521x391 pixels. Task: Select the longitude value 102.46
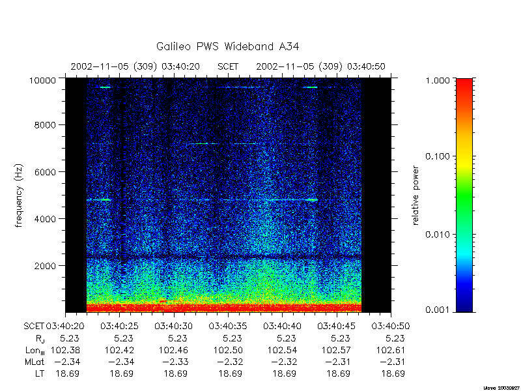pyautogui.click(x=174, y=350)
